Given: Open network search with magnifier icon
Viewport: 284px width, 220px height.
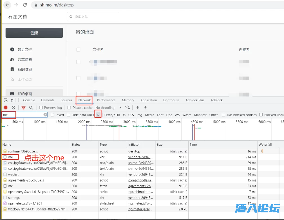Looking at the screenshot, I should click(x=31, y=107).
